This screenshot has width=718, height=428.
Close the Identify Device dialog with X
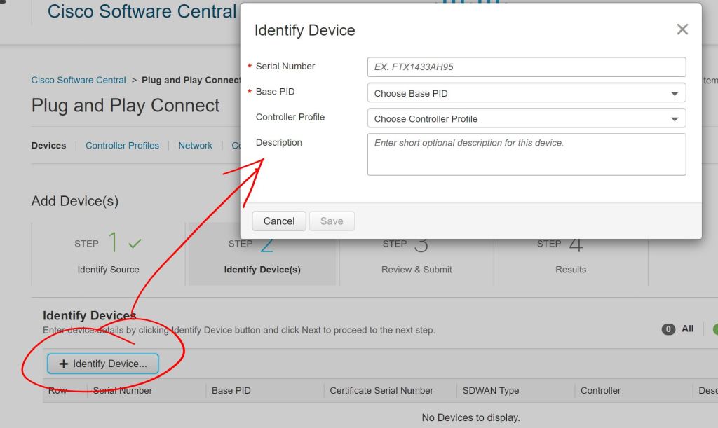tap(682, 29)
